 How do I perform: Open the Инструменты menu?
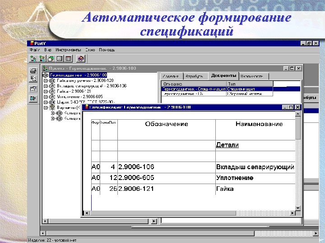[x=68, y=50]
